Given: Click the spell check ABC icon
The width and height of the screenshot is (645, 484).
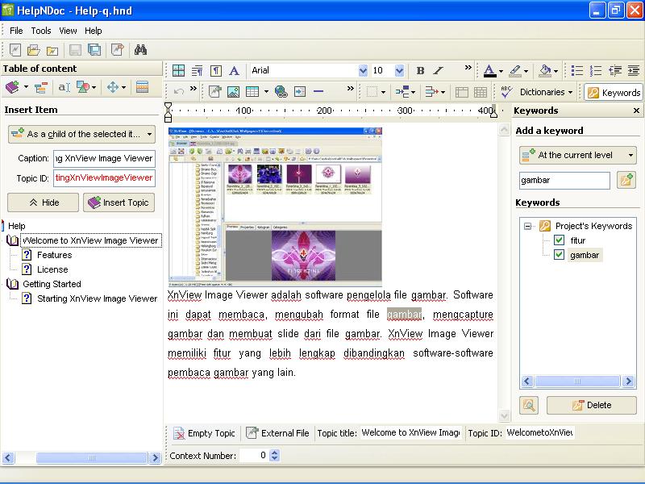Looking at the screenshot, I should (x=506, y=92).
